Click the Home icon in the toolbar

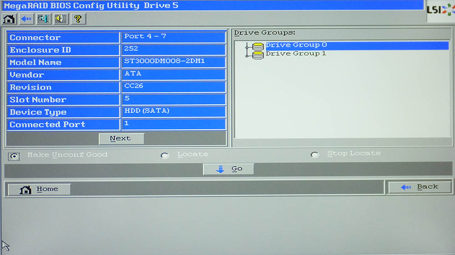pyautogui.click(x=9, y=19)
